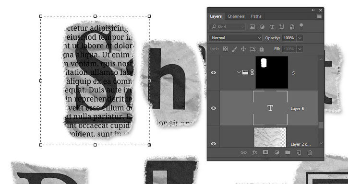Click the layer list scroll down arrow
Viewport: 348px width, 184px height.
[x=321, y=143]
